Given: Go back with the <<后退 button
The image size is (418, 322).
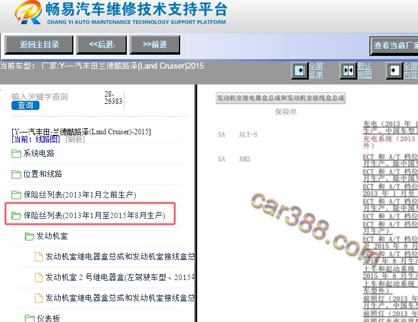Looking at the screenshot, I should coord(101,44).
